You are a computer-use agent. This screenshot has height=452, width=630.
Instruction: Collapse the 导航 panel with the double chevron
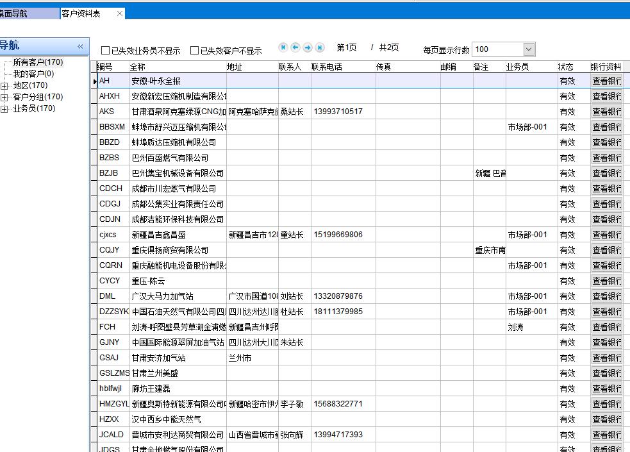tap(80, 46)
